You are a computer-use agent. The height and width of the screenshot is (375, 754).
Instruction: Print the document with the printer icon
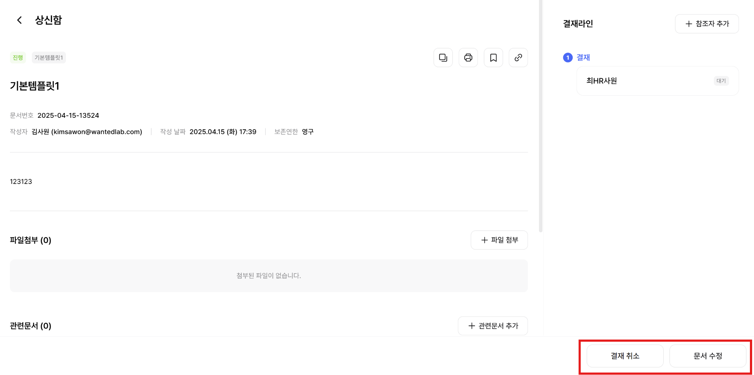[468, 57]
